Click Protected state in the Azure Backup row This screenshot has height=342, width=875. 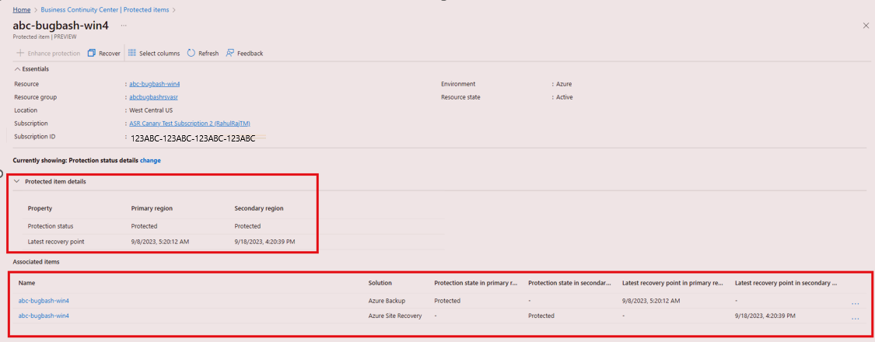(447, 301)
